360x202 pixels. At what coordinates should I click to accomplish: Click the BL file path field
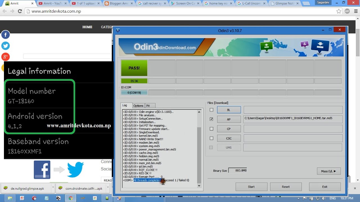pyautogui.click(x=293, y=110)
